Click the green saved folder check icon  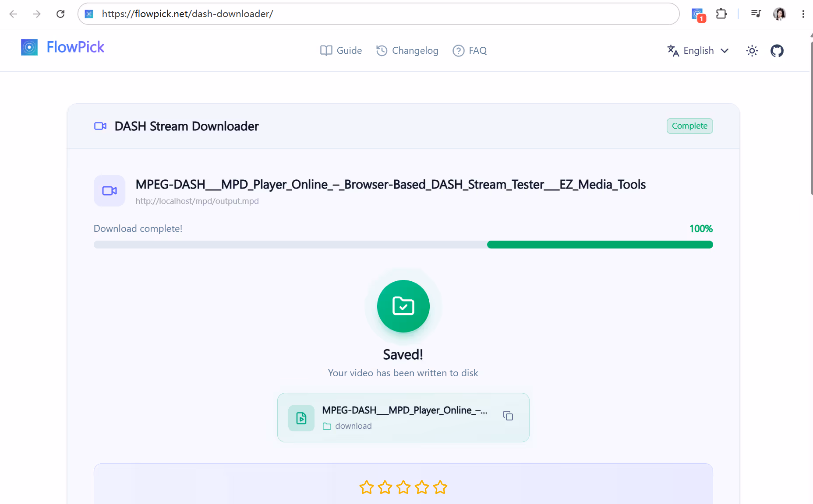coord(403,306)
